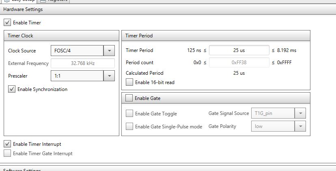Click the Period count 0xFF38 field

tap(239, 63)
